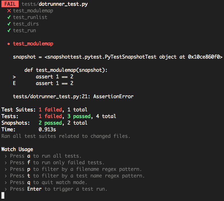Click the chevron before 'Press f' failed tests hint
224x201 pixels.
[x=6, y=163]
